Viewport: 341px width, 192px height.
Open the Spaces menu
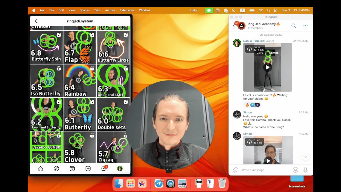(84, 10)
